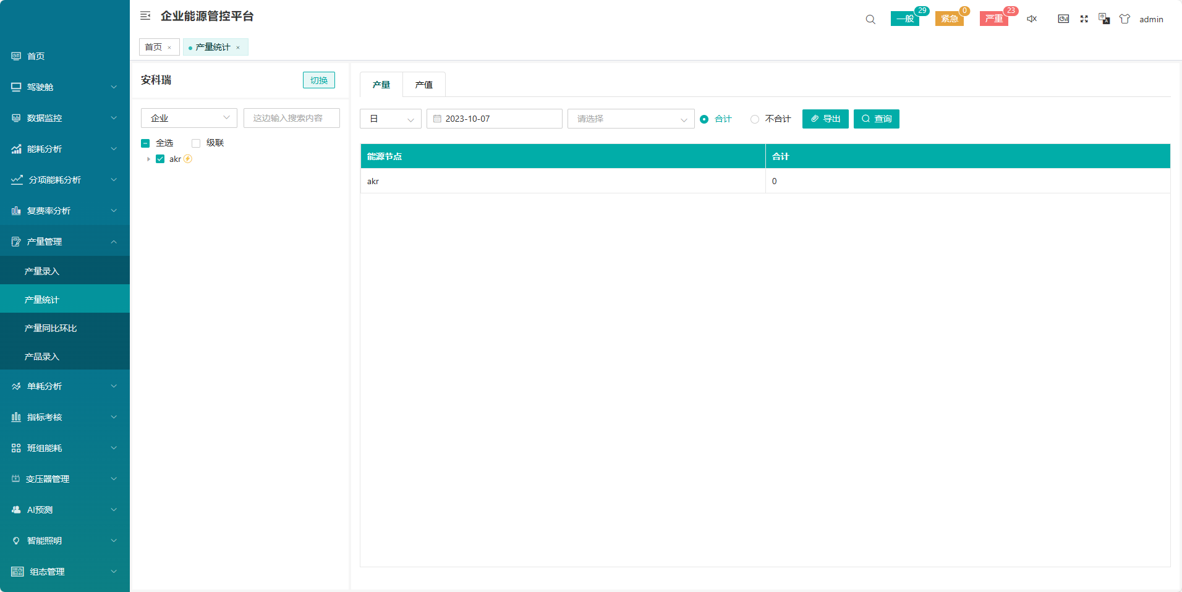Mute alarm sound via speaker icon
Screen dimensions: 1182x592
1032,19
